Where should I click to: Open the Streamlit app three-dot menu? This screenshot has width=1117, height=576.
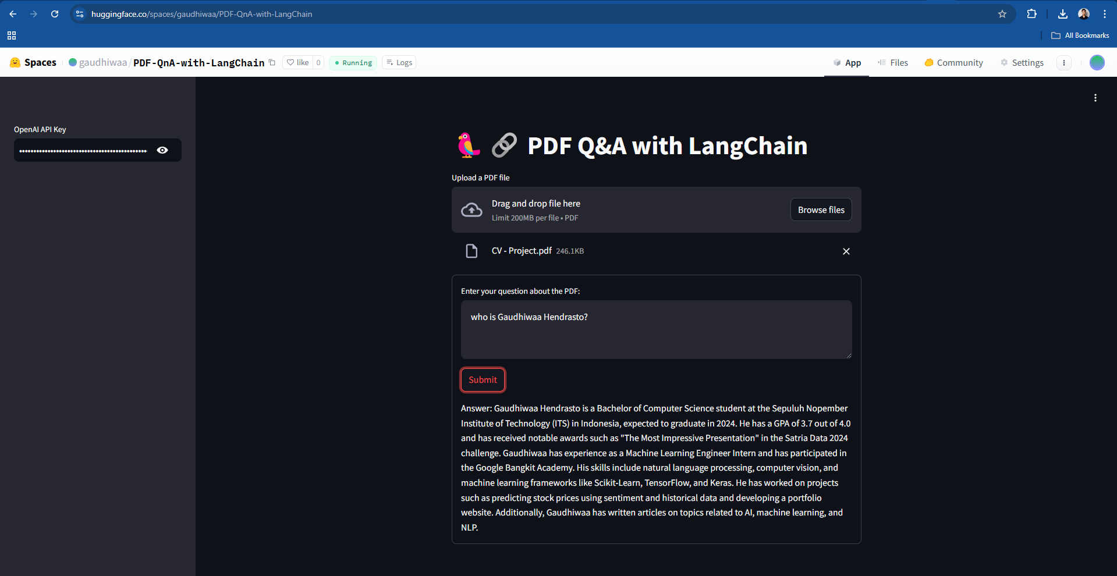tap(1095, 98)
